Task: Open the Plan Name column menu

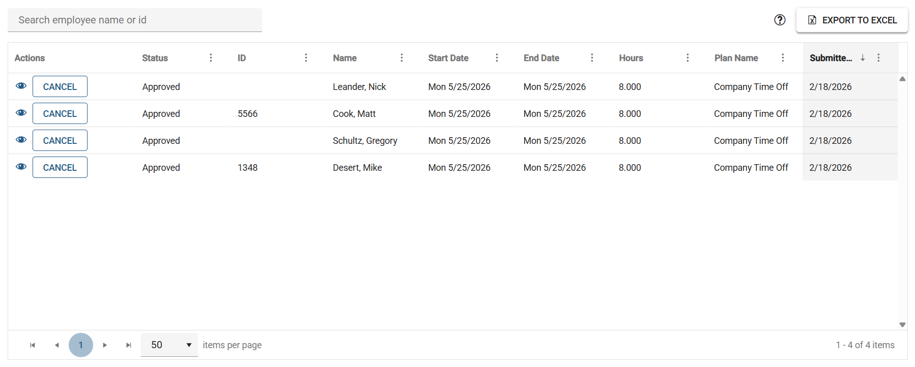Action: 783,58
